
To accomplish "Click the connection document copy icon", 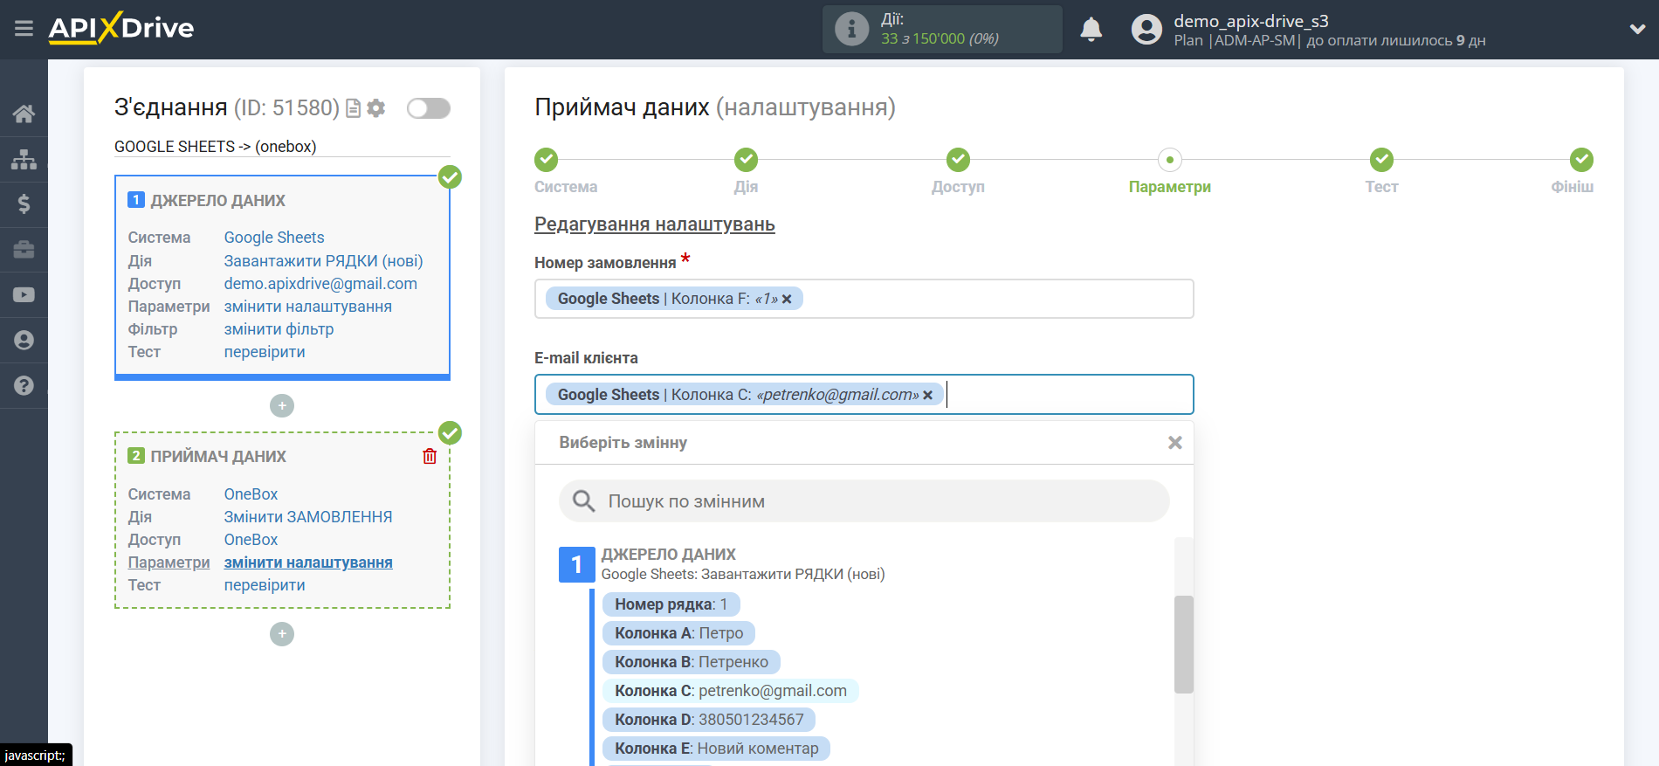I will pos(354,108).
